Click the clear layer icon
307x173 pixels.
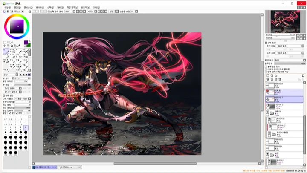[x=276, y=79]
